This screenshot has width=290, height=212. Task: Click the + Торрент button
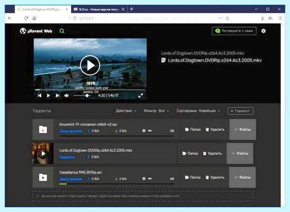[x=240, y=111]
